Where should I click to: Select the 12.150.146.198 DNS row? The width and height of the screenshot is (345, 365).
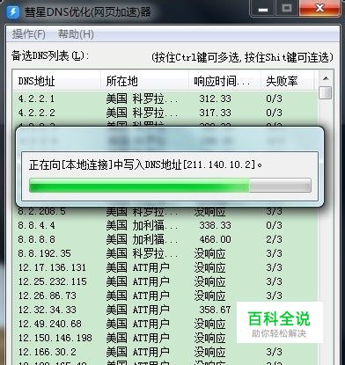(165, 338)
